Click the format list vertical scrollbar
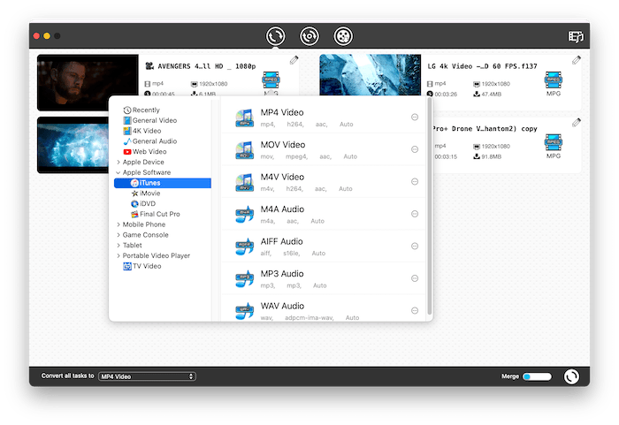Image resolution: width=619 pixels, height=425 pixels. point(430,203)
